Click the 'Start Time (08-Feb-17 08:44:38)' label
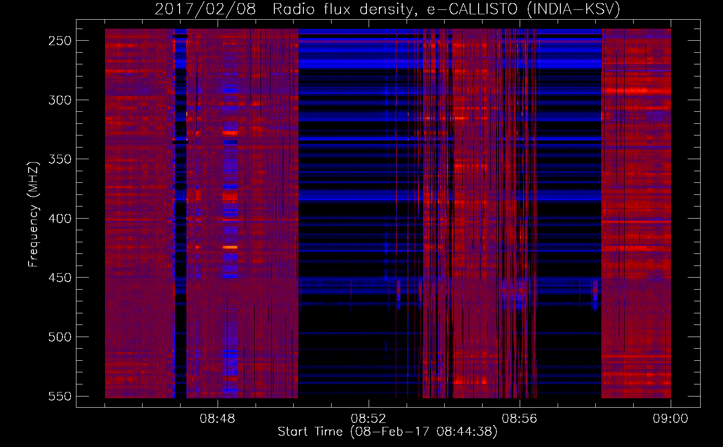The width and height of the screenshot is (723, 447). pos(387,432)
